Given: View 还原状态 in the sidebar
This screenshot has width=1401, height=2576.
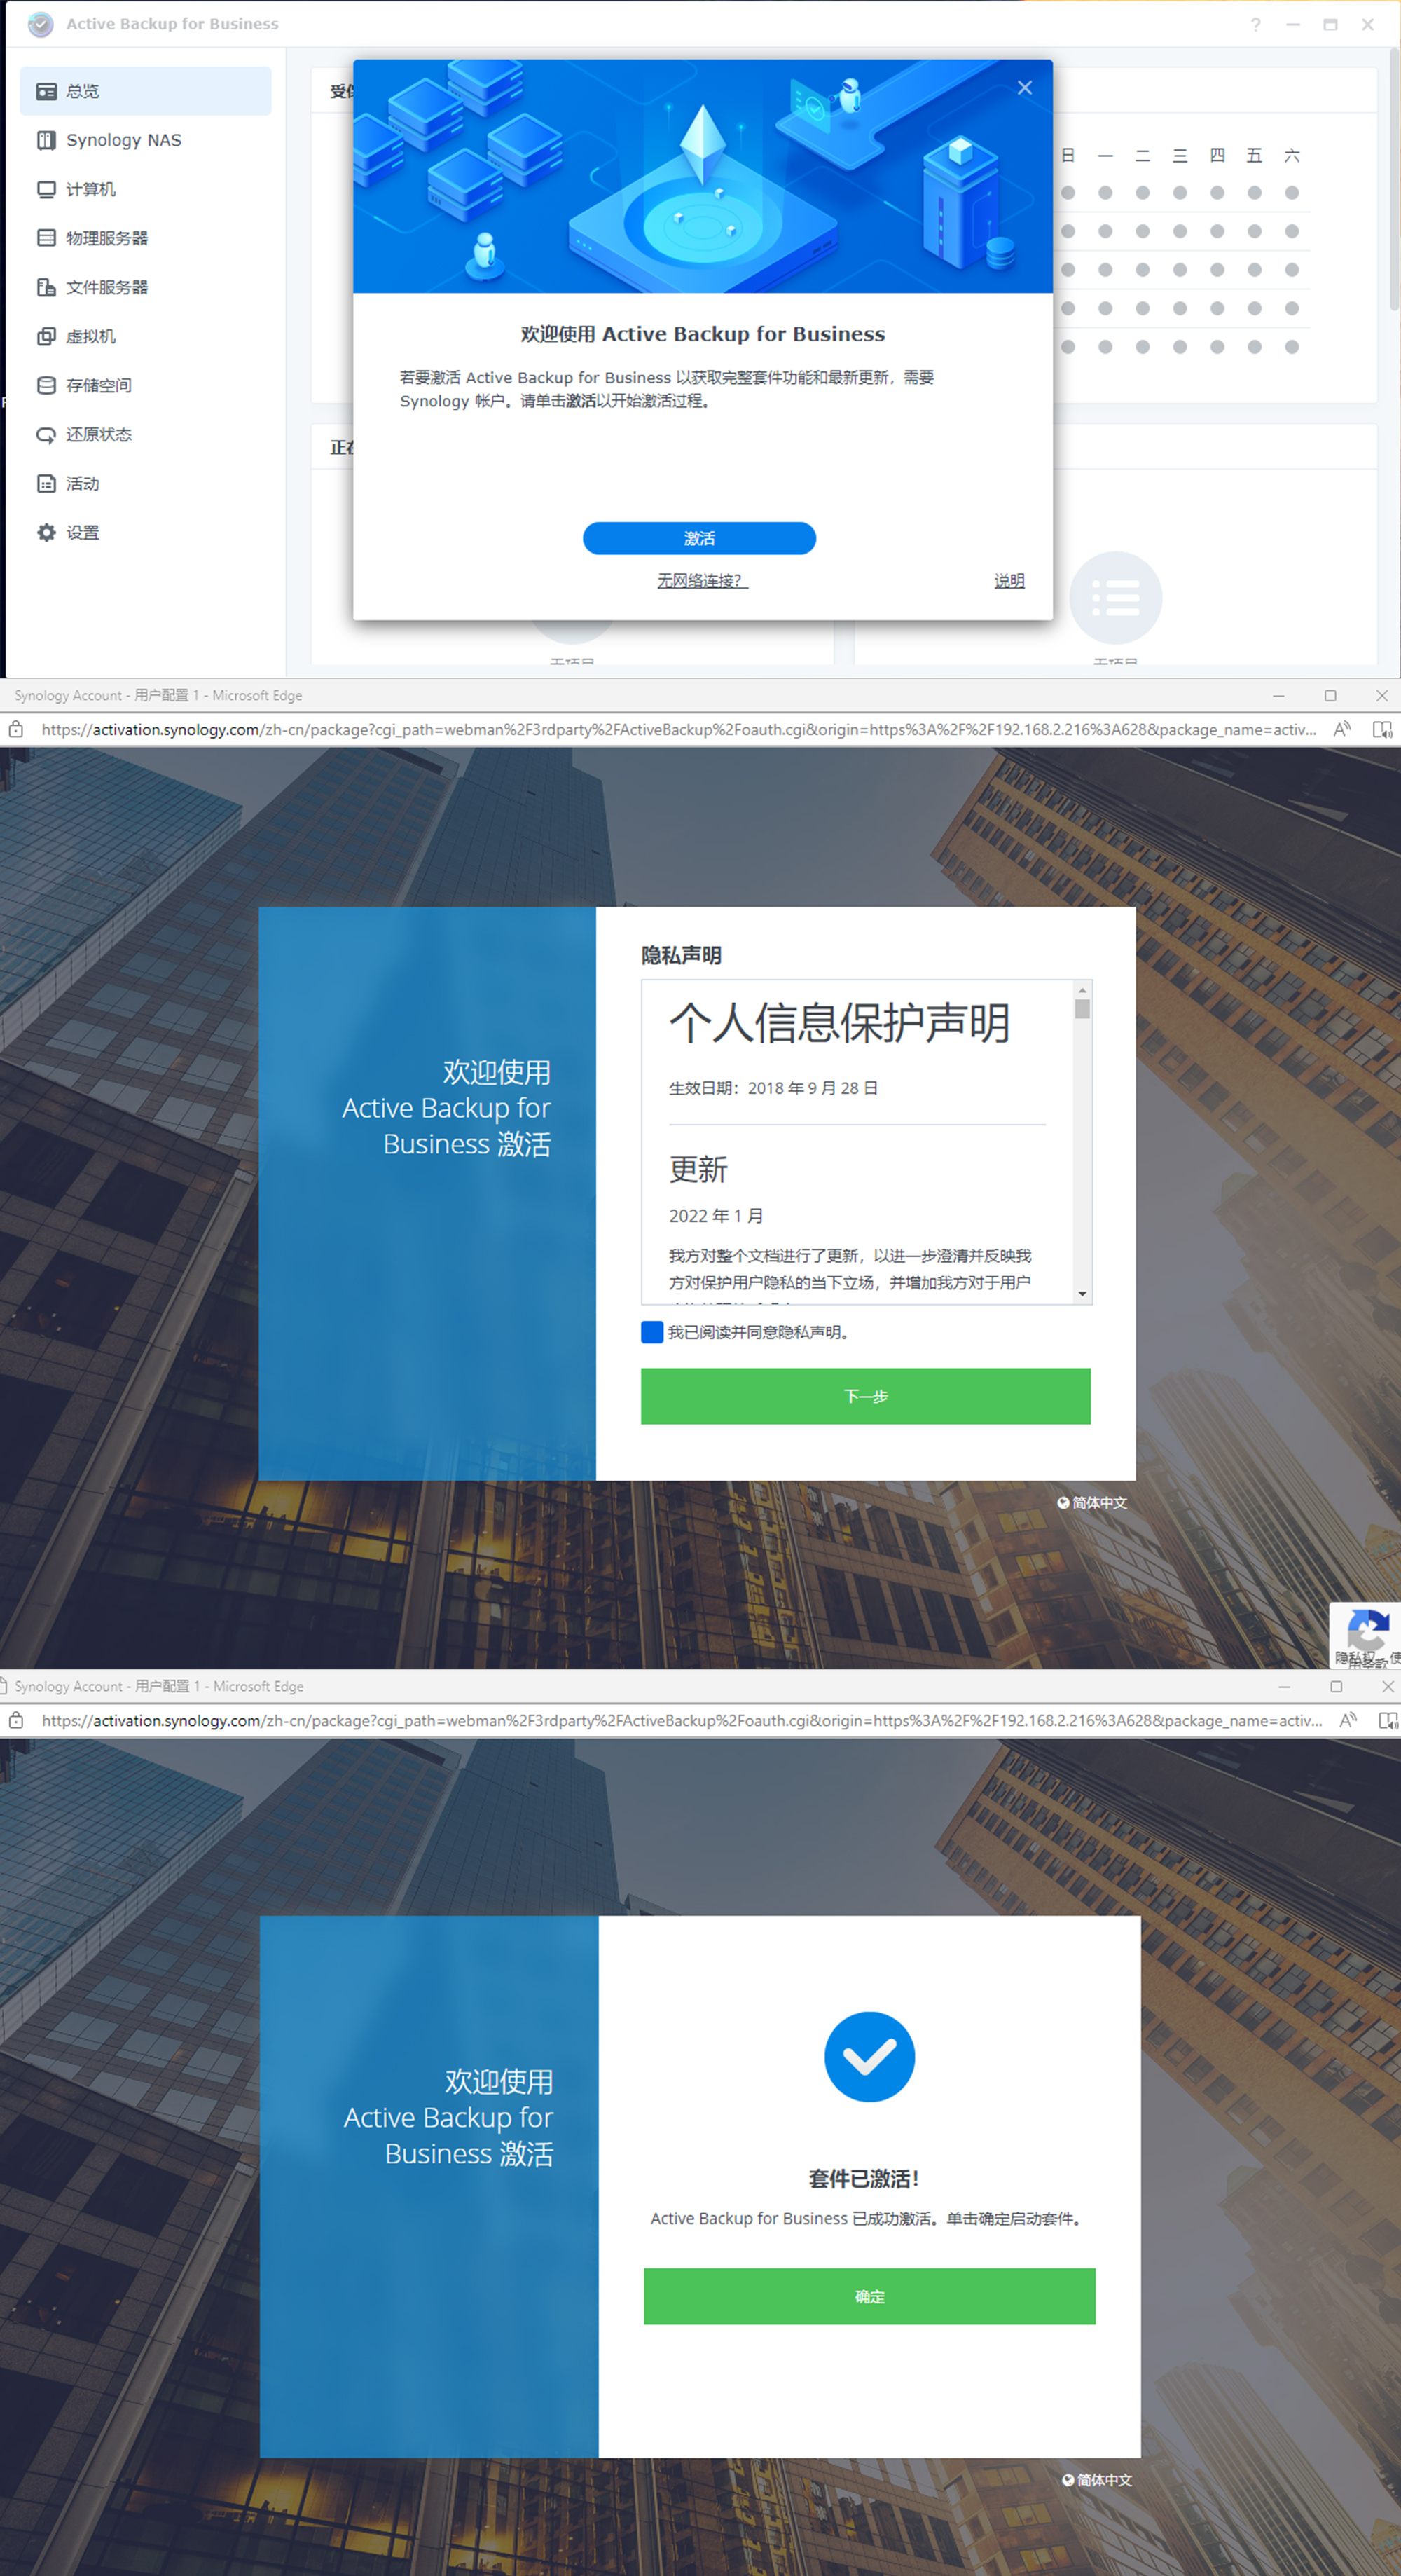Looking at the screenshot, I should (97, 434).
